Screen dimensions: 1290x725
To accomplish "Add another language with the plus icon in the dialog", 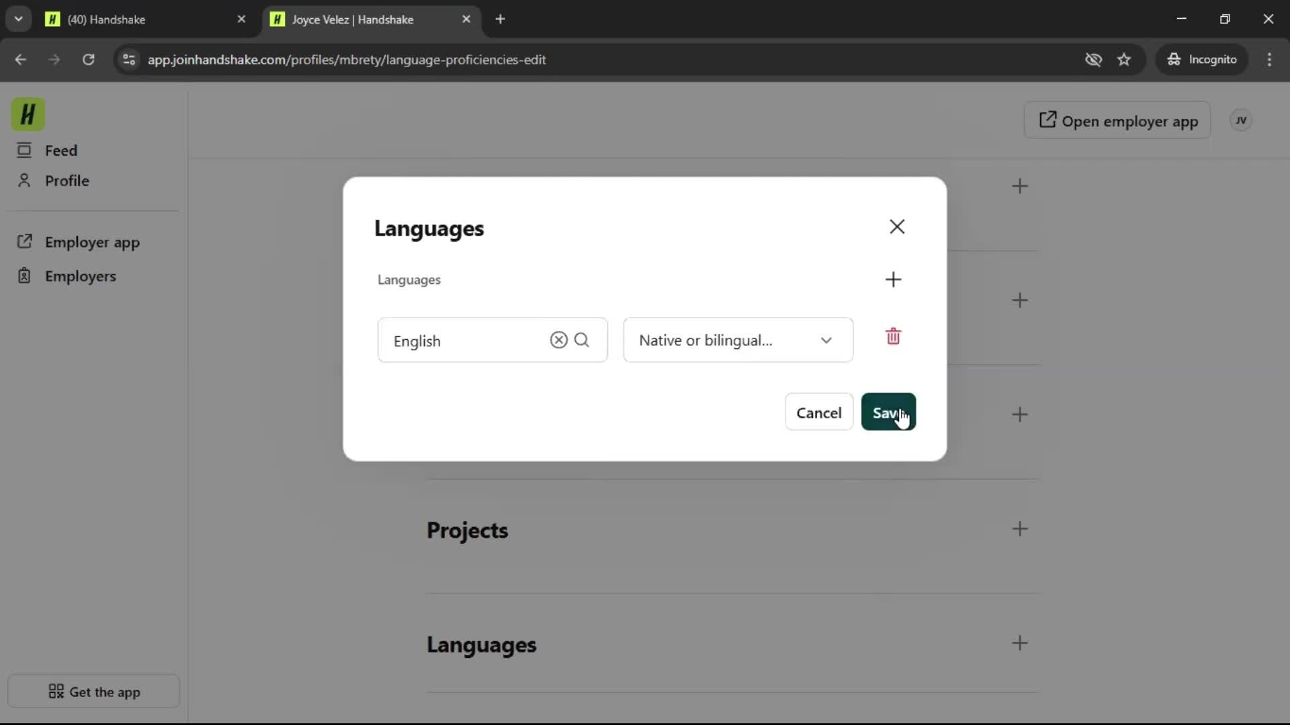I will point(893,279).
